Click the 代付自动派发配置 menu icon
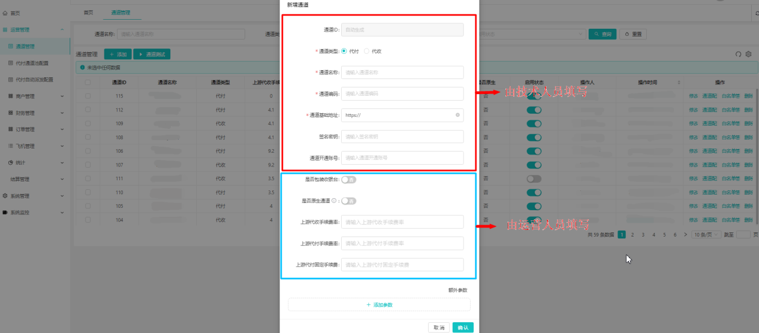 click(x=11, y=80)
